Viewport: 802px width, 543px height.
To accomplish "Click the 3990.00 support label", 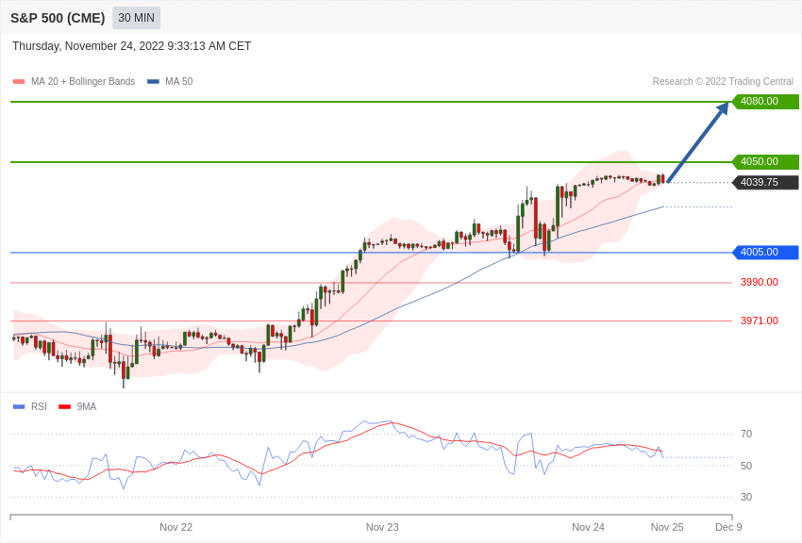I will pyautogui.click(x=759, y=282).
